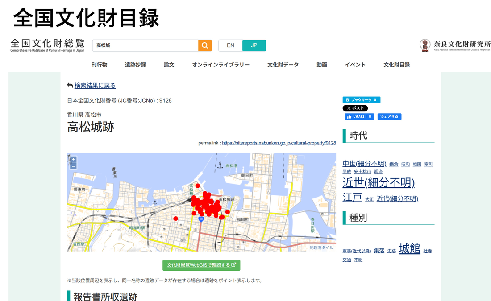The height and width of the screenshot is (301, 491).
Task: Select the JP language option
Action: click(x=254, y=45)
